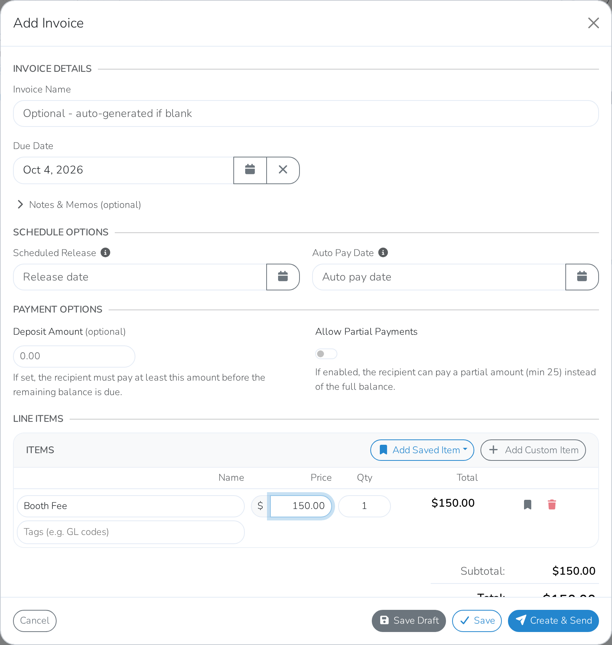Viewport: 612px width, 645px height.
Task: Edit the Deposit Amount field
Action: (74, 357)
